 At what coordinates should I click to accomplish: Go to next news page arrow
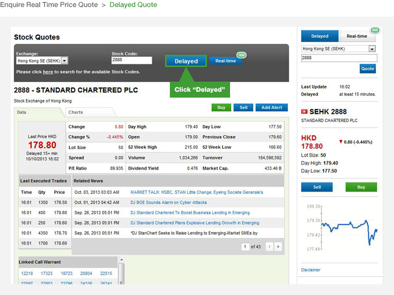coord(269,247)
